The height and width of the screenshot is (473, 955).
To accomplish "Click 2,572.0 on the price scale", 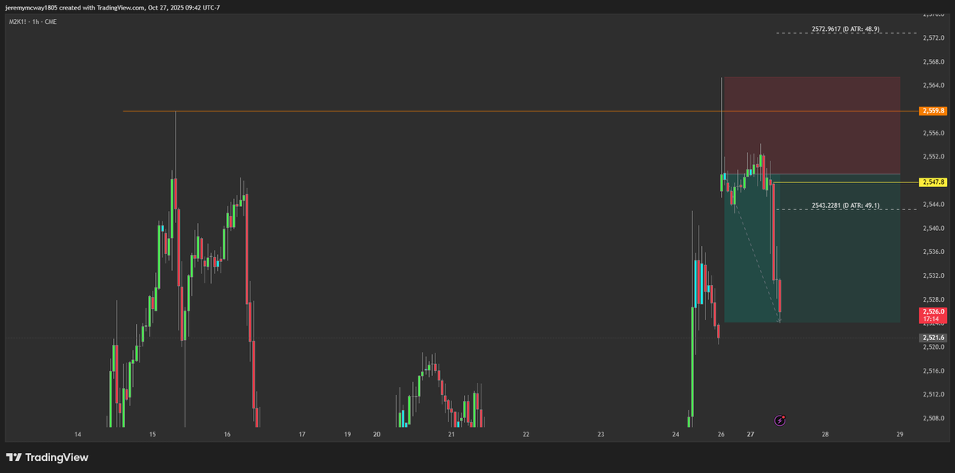I will (934, 37).
